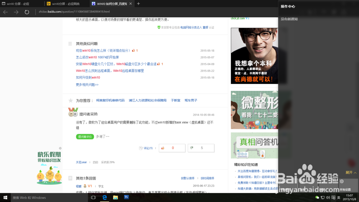Switch input language via 英 indicator

[x=339, y=198]
